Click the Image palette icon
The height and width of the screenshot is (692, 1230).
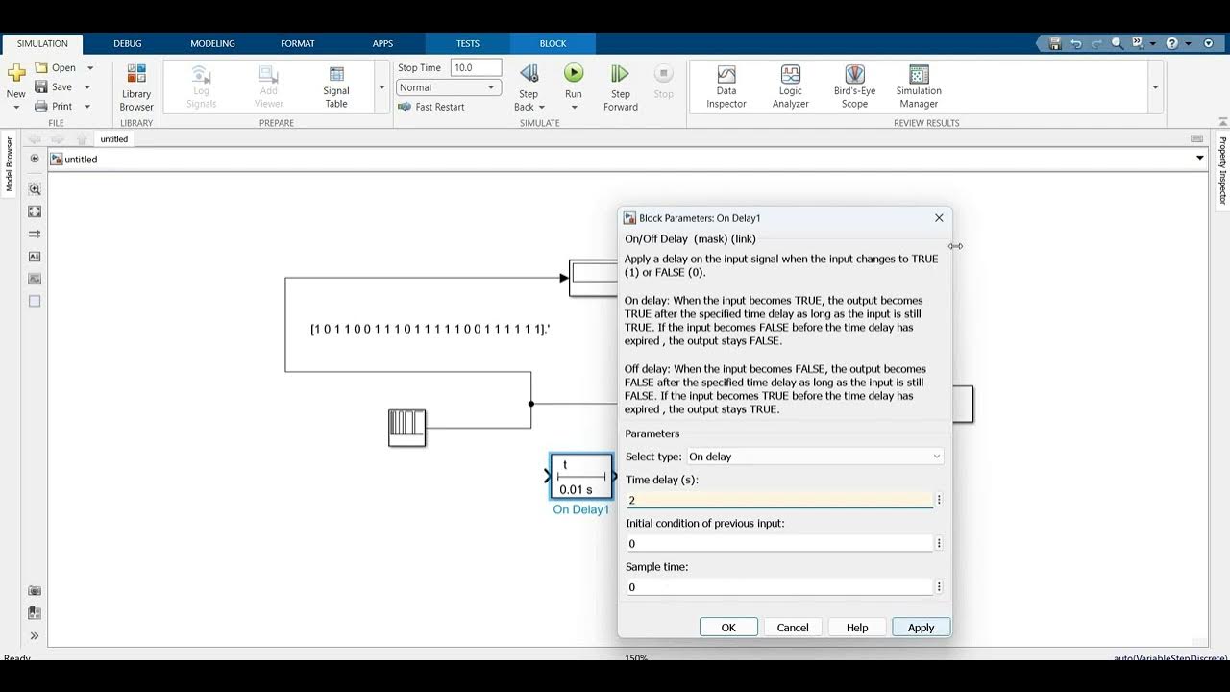(35, 279)
